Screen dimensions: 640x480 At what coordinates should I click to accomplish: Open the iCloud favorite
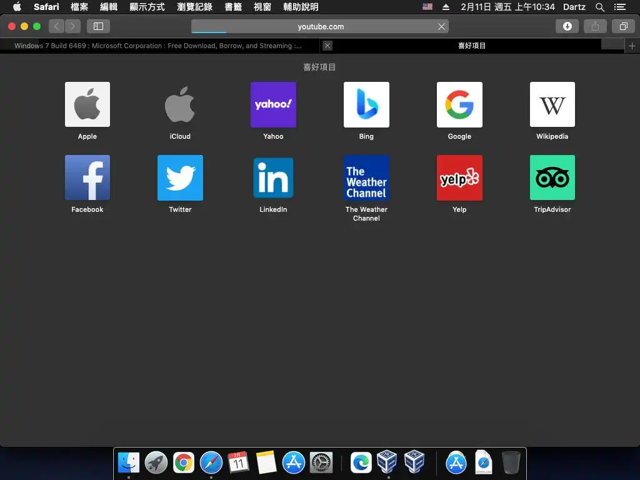180,104
